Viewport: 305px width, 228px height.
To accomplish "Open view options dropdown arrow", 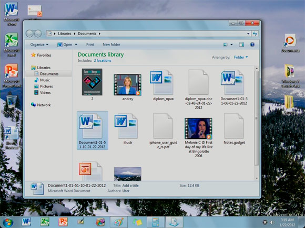I will (231, 45).
